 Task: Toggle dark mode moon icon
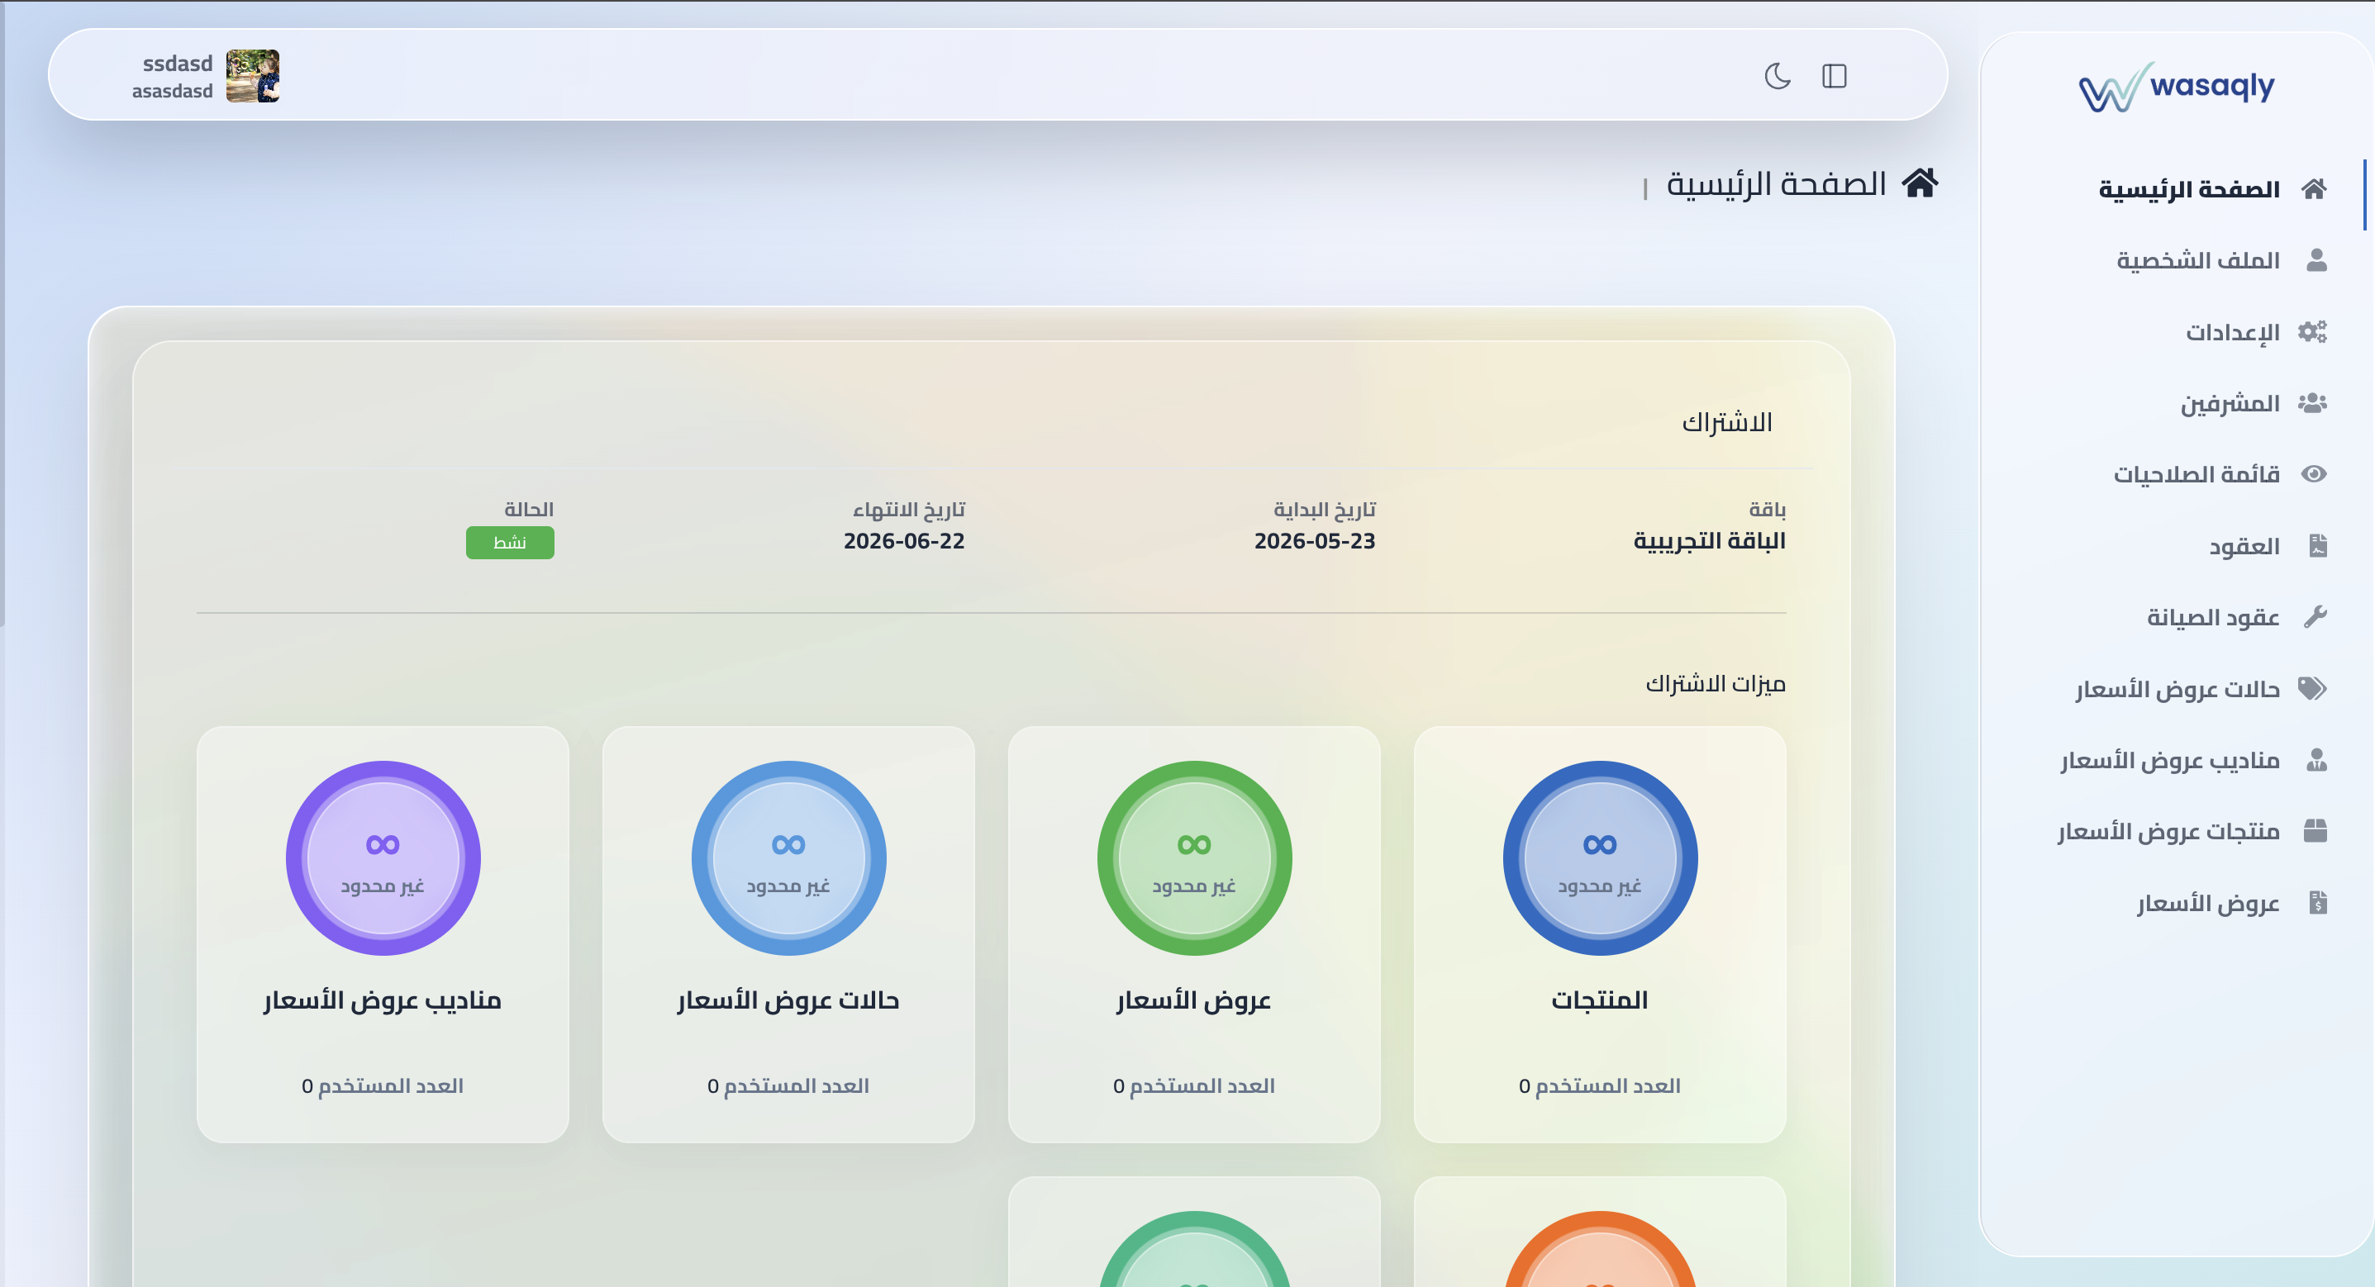[x=1778, y=76]
